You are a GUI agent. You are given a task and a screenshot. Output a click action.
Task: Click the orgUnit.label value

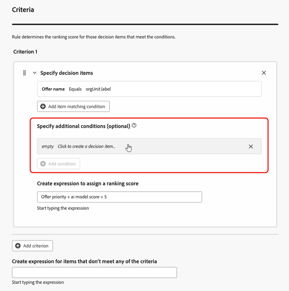pos(98,89)
